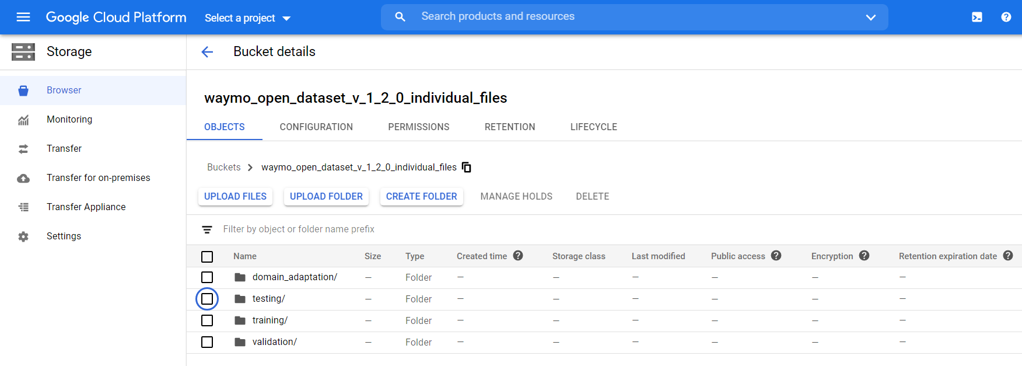The image size is (1022, 366).
Task: Activate Cloud Shell terminal icon
Action: 977,18
